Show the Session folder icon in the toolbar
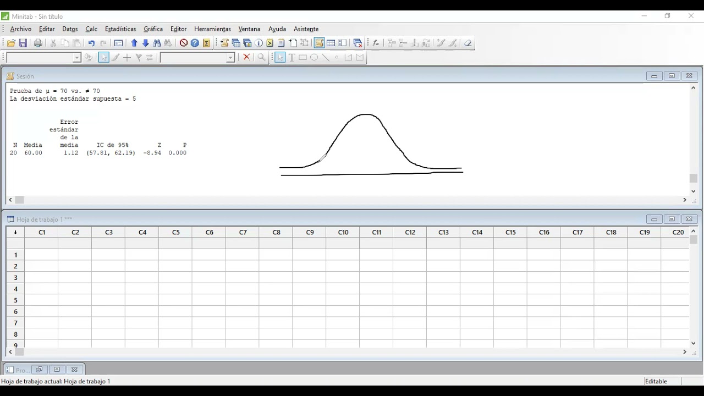The height and width of the screenshot is (396, 704). point(224,43)
